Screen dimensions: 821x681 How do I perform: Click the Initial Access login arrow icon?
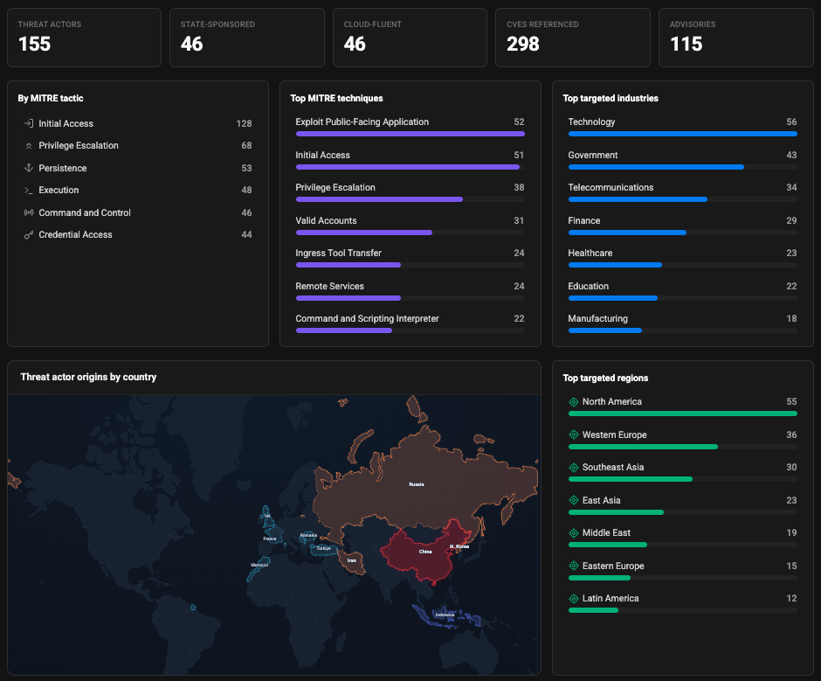(29, 124)
